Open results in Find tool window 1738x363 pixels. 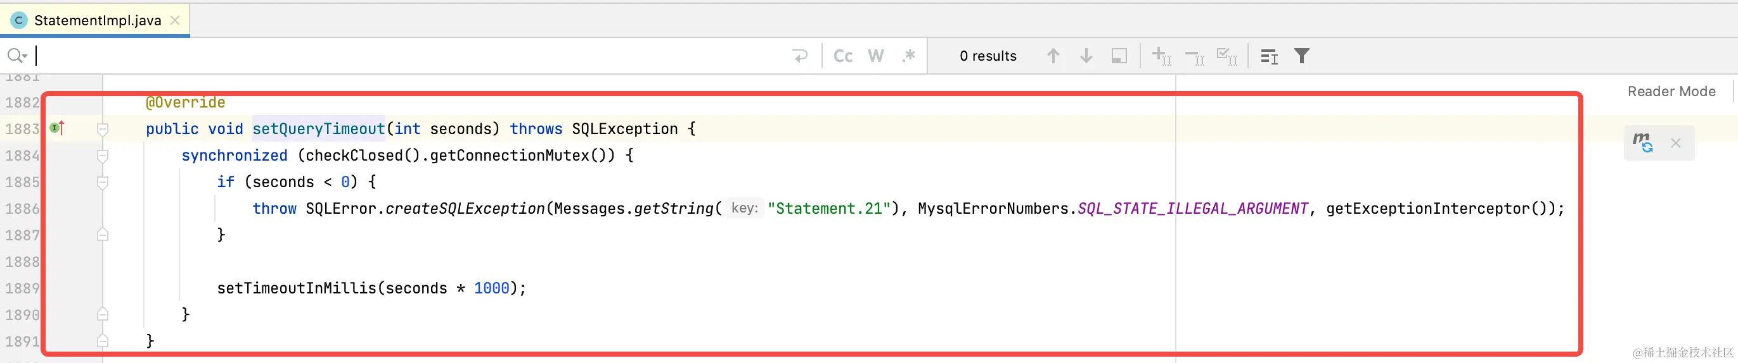[x=1269, y=56]
